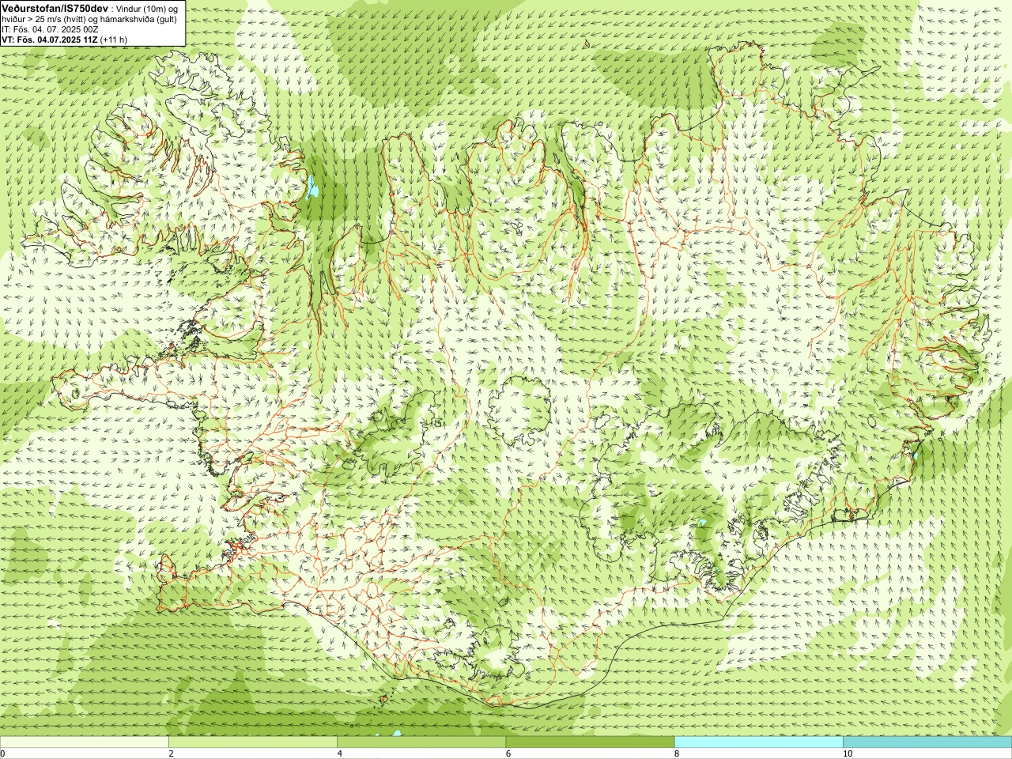The height and width of the screenshot is (759, 1012).
Task: Click the 'Vindur (10m) og' parameter label
Action: 148,9
